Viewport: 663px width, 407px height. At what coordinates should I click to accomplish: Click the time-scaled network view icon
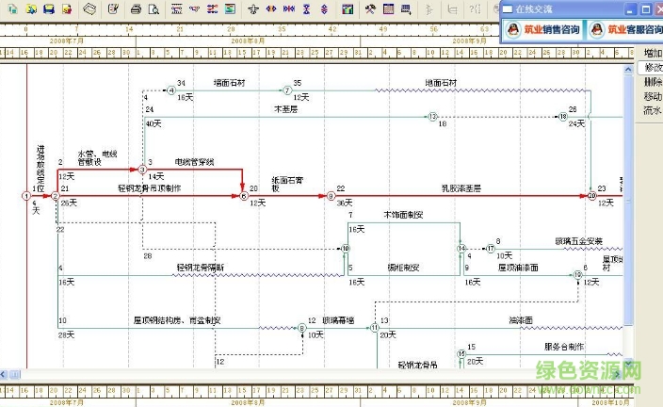(x=177, y=8)
